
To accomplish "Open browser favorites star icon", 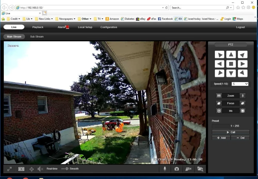I will (x=243, y=7).
